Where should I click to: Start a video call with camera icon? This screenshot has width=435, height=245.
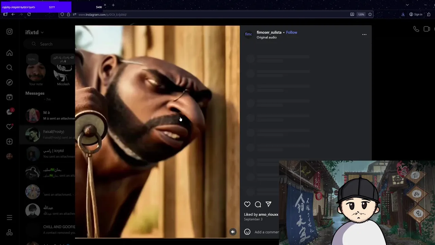[427, 29]
